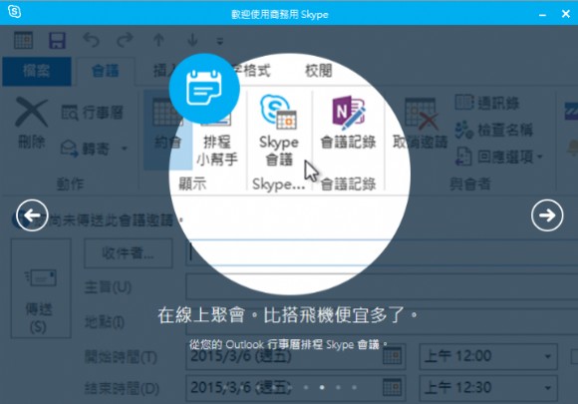Click the 行事曆 ribbon item
578x404 pixels.
coord(92,113)
